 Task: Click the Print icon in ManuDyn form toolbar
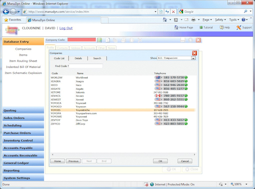[x=123, y=40]
